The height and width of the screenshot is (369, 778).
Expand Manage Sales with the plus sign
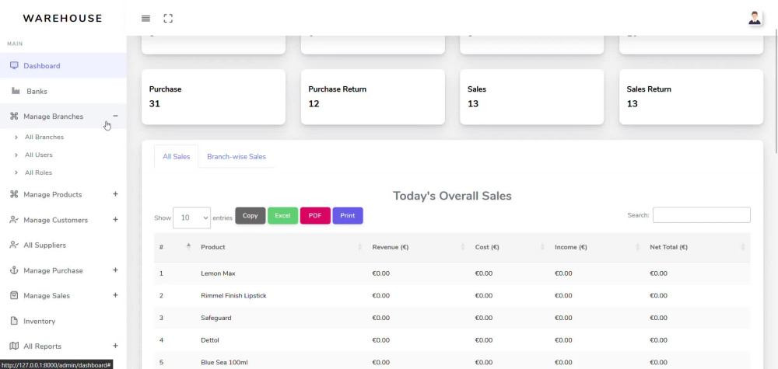click(x=115, y=295)
